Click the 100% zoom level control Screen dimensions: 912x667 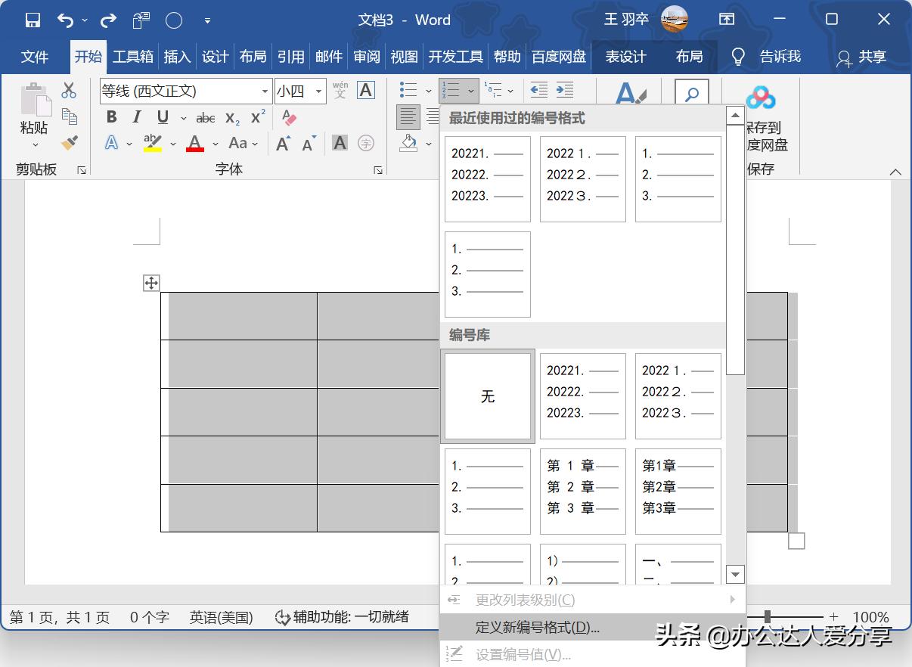click(x=870, y=617)
